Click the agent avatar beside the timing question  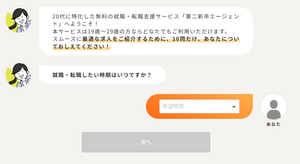(x=18, y=75)
